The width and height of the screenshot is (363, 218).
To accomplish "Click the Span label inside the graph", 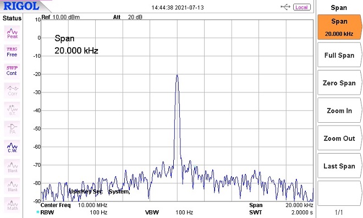I will tap(64, 38).
